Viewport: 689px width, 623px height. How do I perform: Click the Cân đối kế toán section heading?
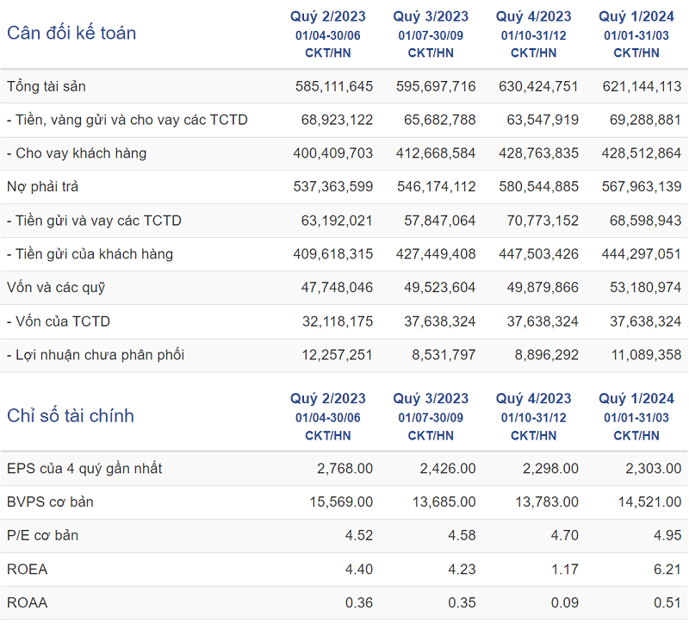pos(71,34)
